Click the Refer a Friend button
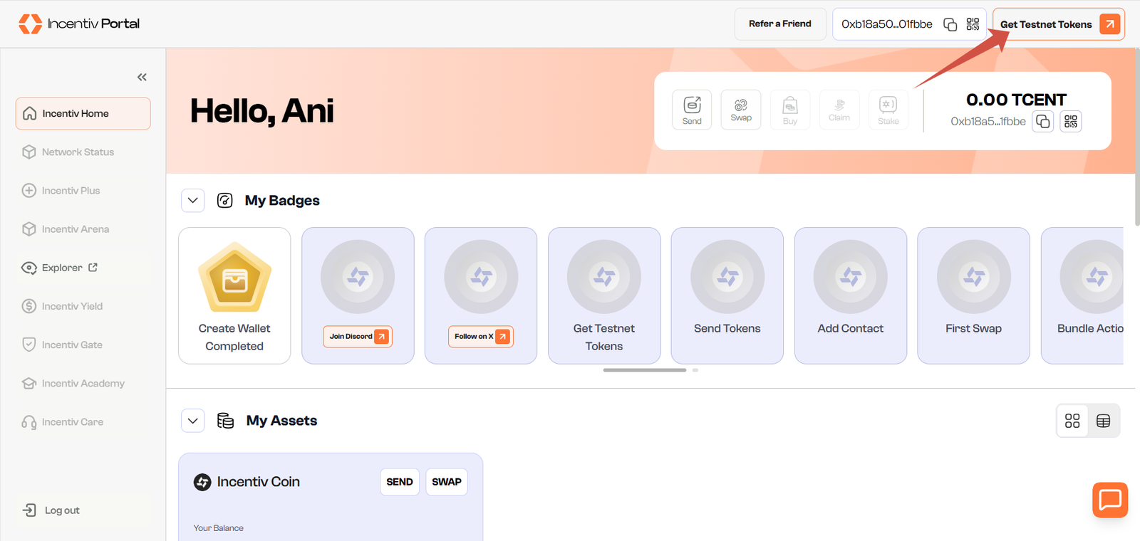Screen dimensions: 1140x541 click(x=779, y=24)
